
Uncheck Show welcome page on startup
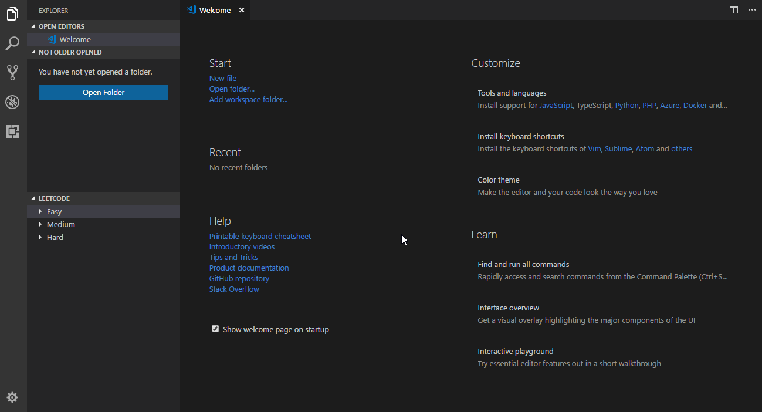215,329
